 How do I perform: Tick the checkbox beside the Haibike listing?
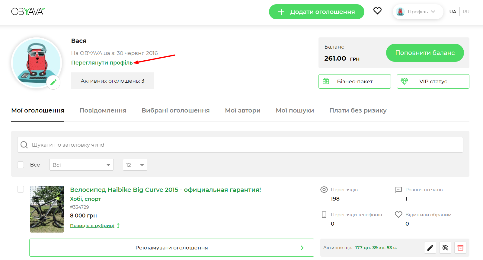tap(21, 189)
